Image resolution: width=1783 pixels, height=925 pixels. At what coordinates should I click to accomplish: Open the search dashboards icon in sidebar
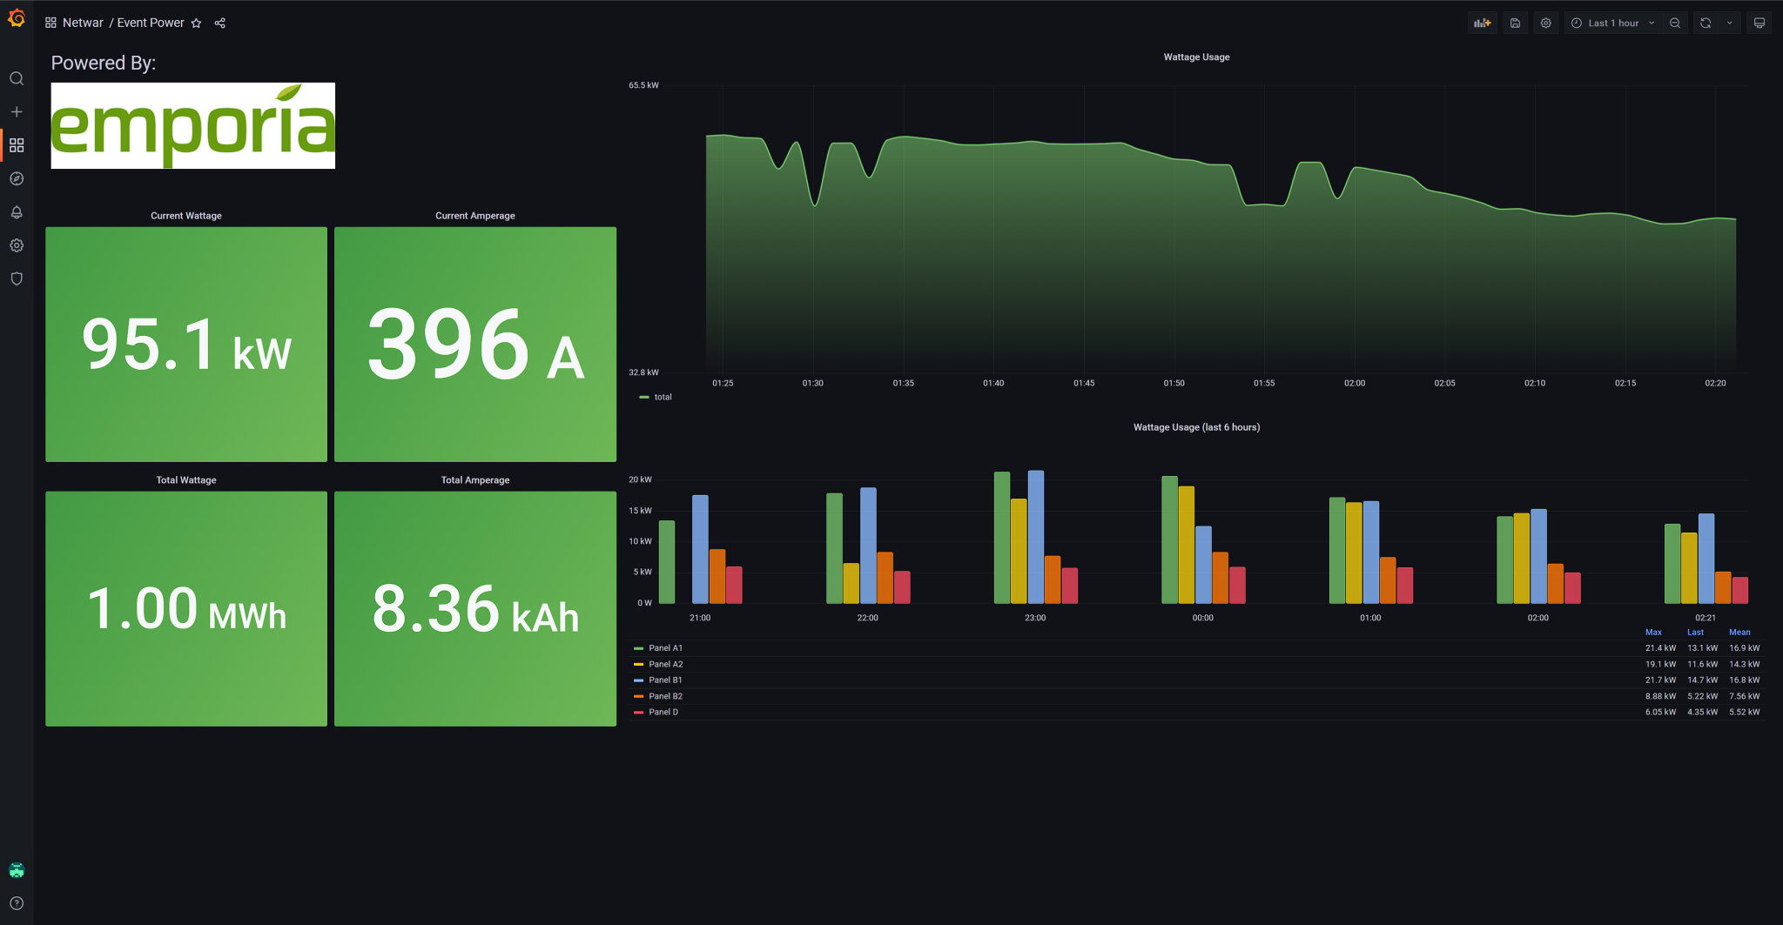click(x=17, y=78)
